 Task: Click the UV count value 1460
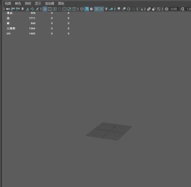pyautogui.click(x=32, y=34)
